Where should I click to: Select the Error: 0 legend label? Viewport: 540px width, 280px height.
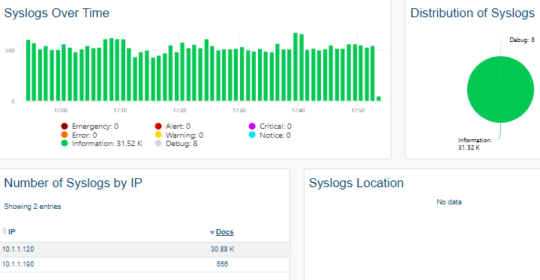[x=84, y=136]
